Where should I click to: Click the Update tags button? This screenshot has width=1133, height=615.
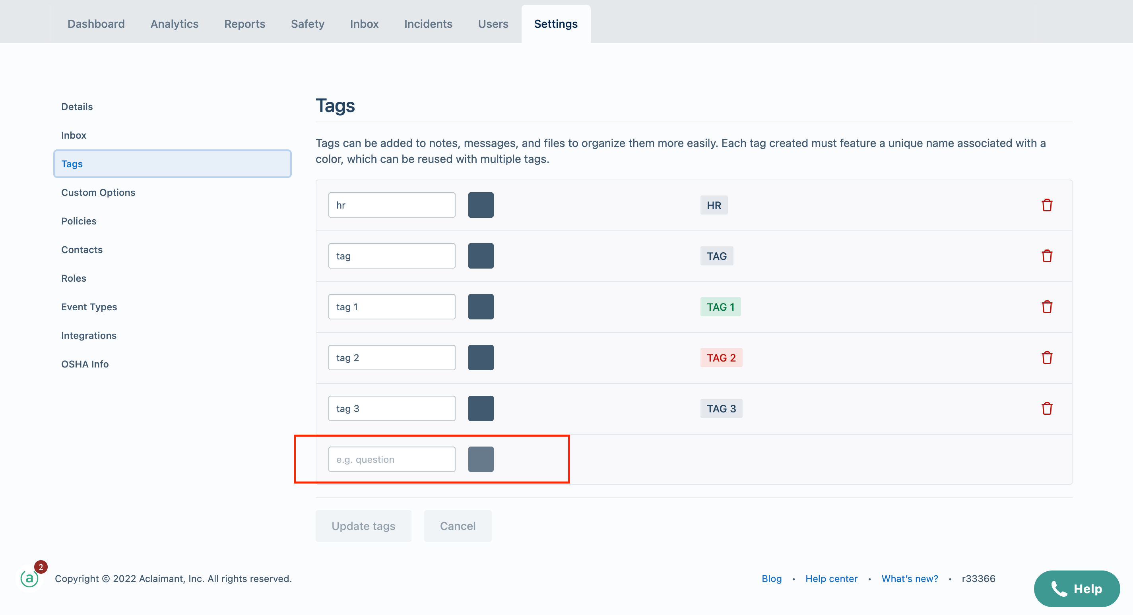(x=363, y=526)
